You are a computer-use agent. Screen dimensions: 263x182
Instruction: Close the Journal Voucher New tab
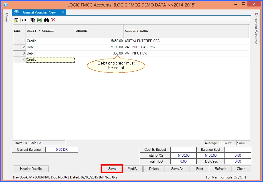[63, 12]
